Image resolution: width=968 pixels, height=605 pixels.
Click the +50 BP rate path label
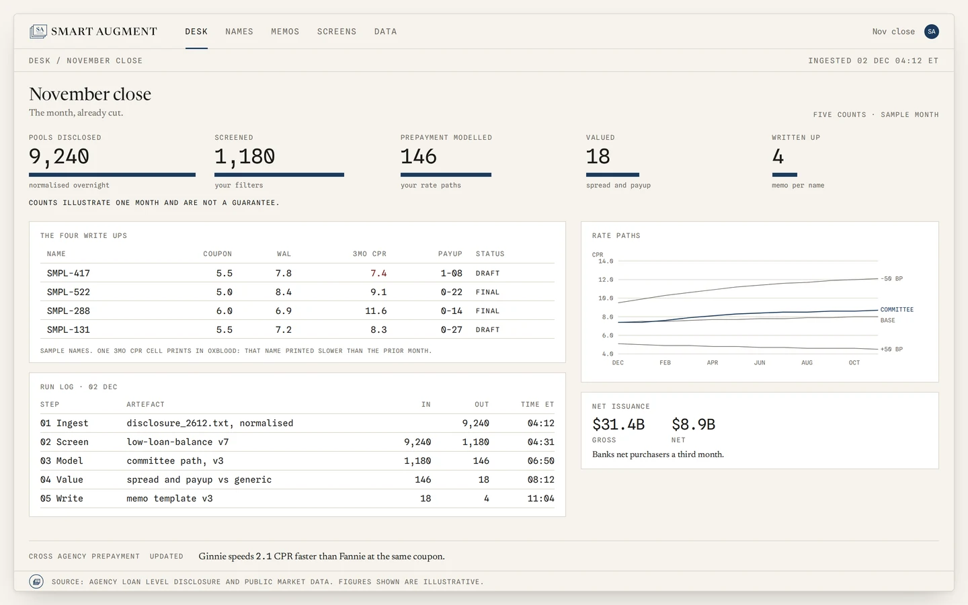tap(891, 350)
